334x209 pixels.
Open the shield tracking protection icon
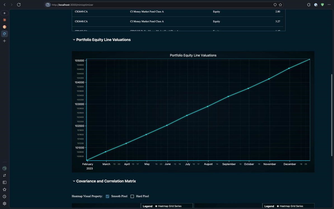275,5
